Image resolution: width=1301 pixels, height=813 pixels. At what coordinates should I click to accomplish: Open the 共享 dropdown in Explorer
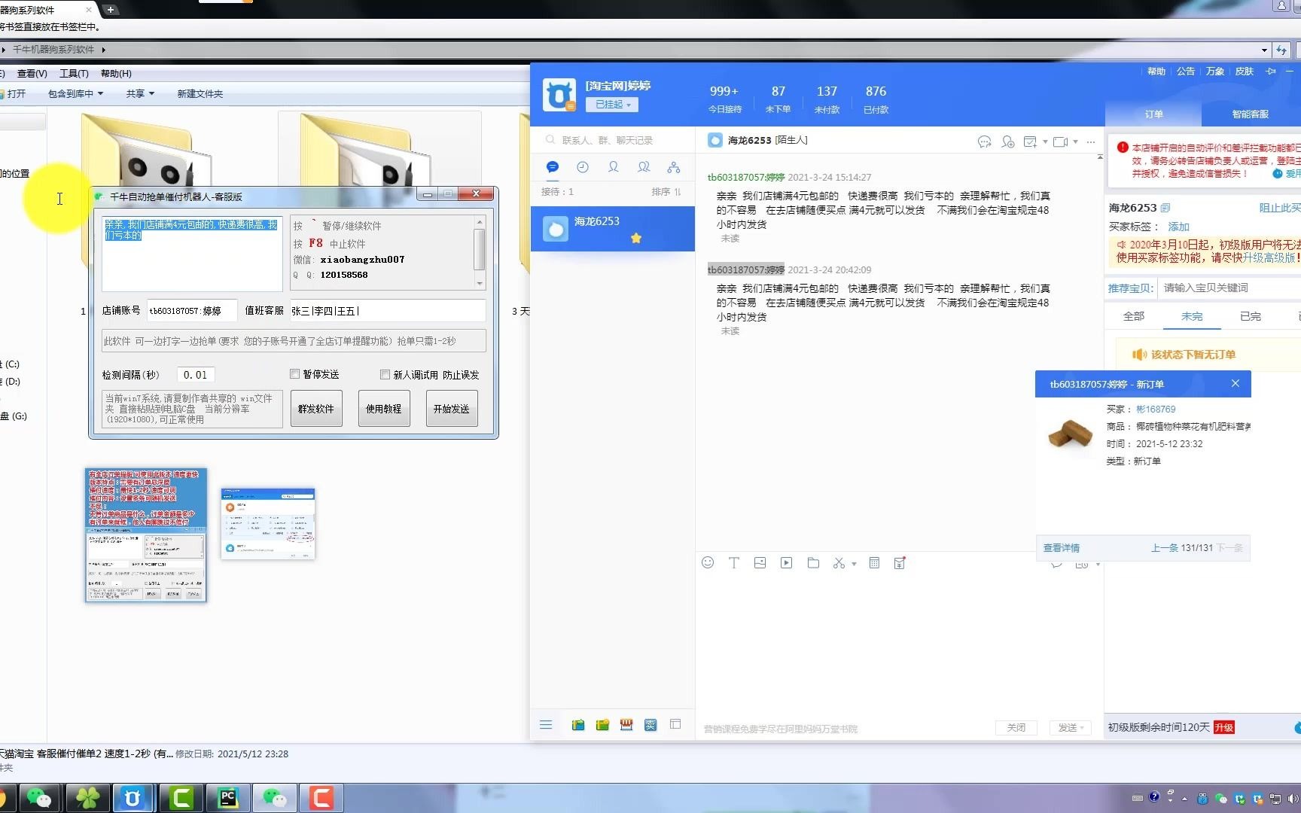click(x=140, y=93)
